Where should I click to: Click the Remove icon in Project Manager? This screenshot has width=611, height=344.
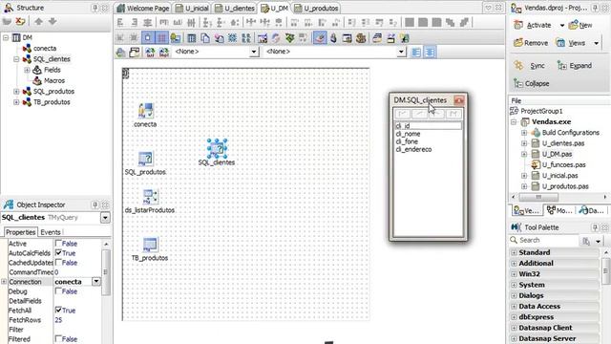[x=517, y=42]
